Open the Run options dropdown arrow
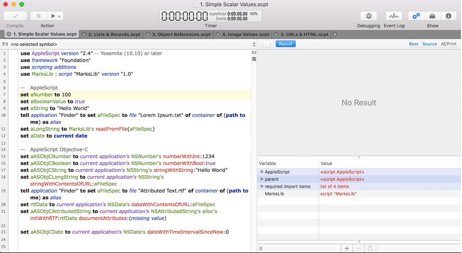462x253 pixels. (60, 16)
